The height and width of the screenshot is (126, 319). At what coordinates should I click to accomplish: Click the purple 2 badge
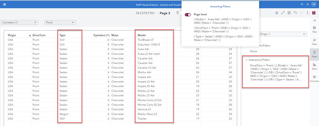(314, 13)
